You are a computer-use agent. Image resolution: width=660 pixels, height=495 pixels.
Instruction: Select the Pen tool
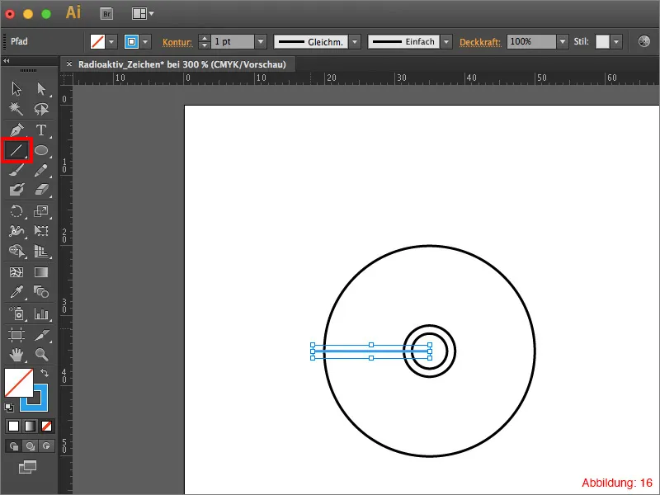tap(16, 130)
